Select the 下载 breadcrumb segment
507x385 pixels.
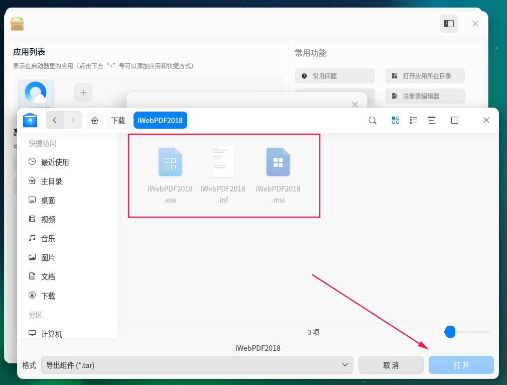(x=118, y=121)
